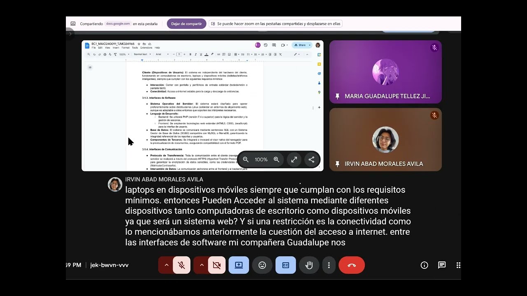Click the Print icon in Docs toolbar

[x=105, y=54]
